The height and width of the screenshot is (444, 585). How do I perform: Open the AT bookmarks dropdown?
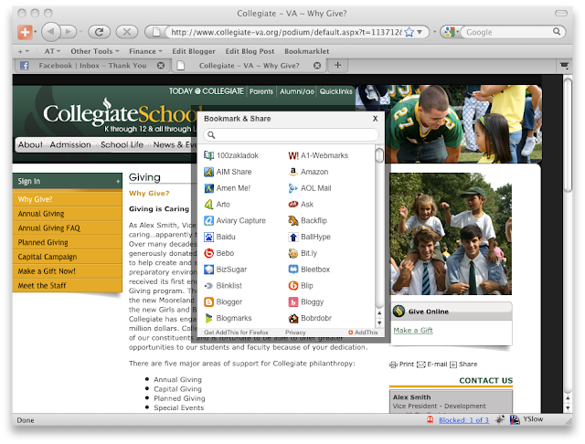(52, 51)
